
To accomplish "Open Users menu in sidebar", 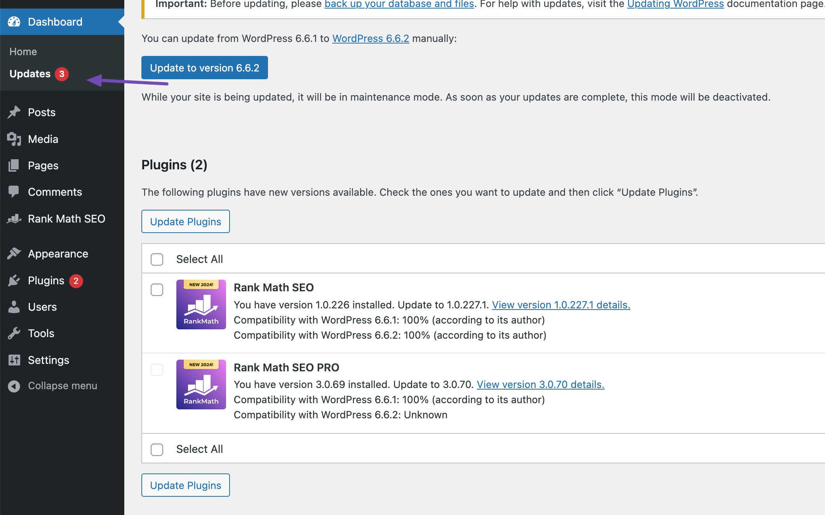I will [42, 307].
